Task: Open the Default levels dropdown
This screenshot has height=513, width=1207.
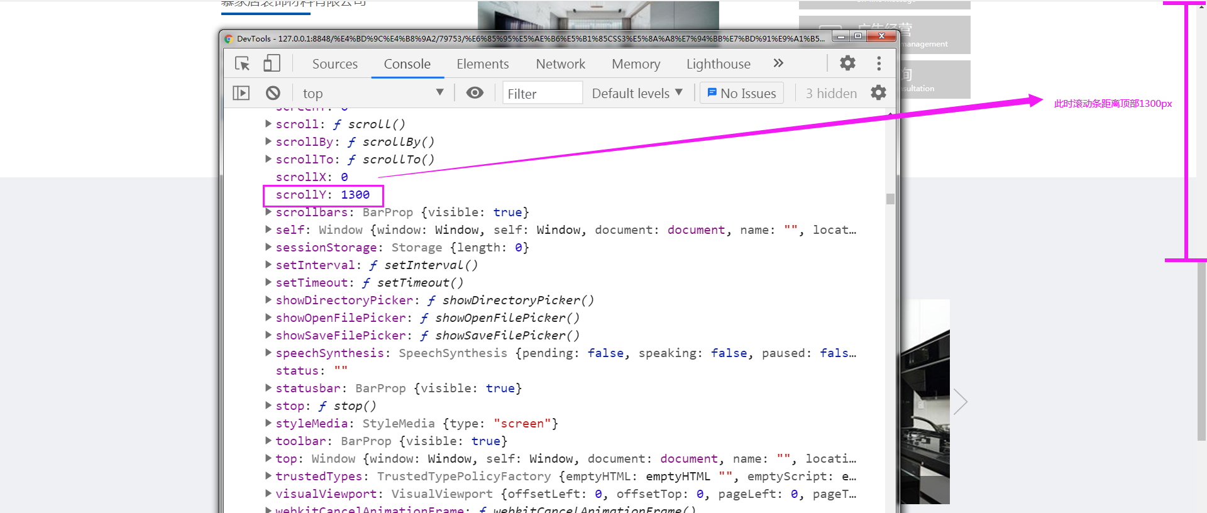Action: click(x=637, y=93)
